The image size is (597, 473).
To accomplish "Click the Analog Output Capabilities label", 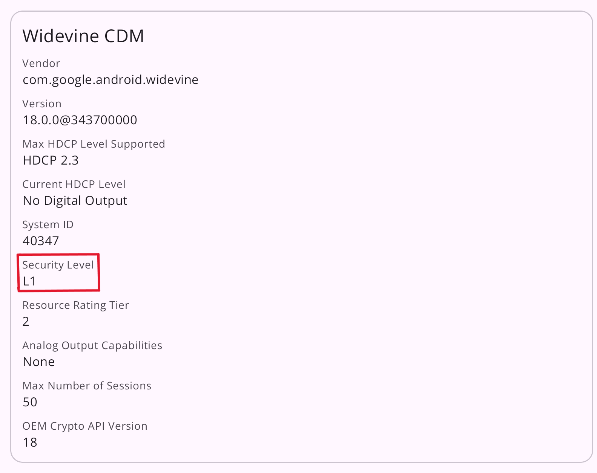I will click(x=92, y=345).
